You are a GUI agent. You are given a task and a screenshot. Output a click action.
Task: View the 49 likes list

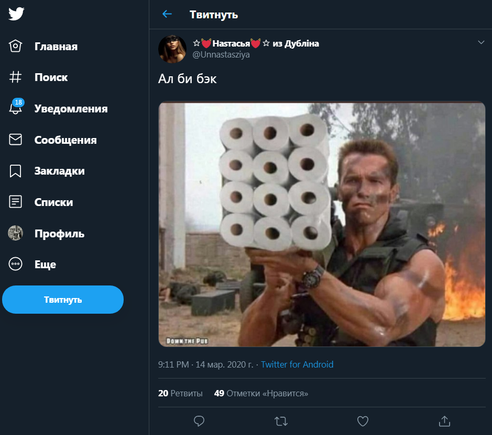pyautogui.click(x=261, y=393)
